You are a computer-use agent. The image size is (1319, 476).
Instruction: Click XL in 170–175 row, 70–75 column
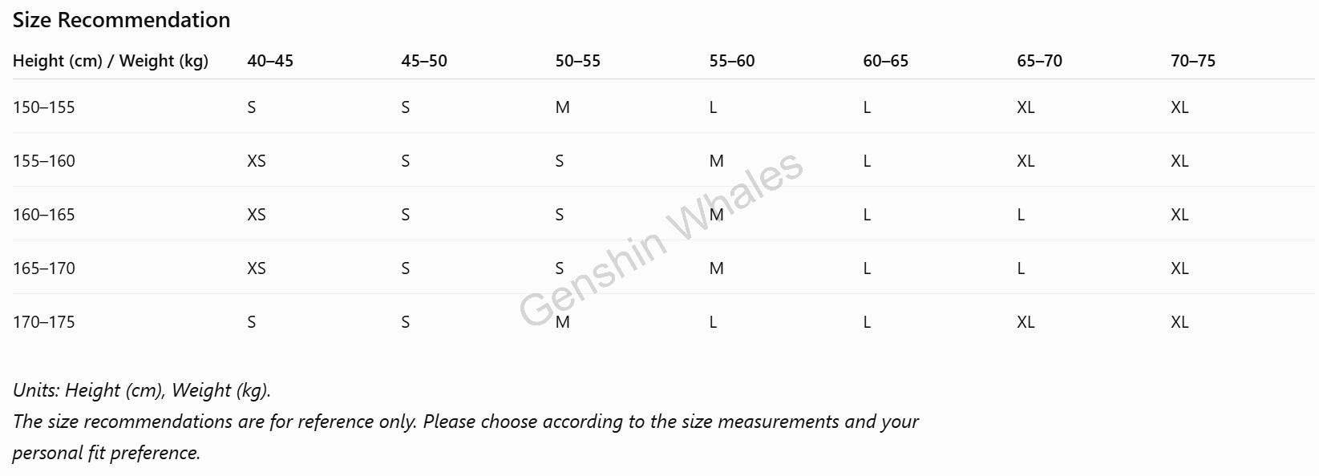1179,322
